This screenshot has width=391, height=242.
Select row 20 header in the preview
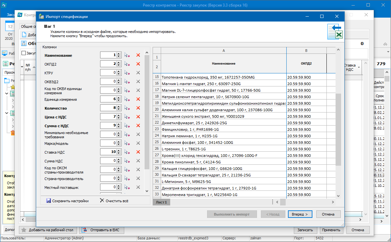(157, 110)
